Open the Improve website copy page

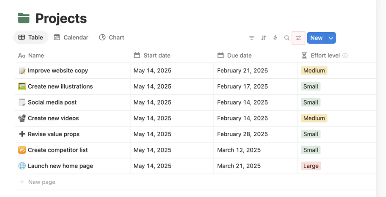58,70
